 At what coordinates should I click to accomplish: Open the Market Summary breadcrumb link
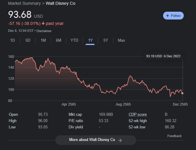click(x=24, y=3)
